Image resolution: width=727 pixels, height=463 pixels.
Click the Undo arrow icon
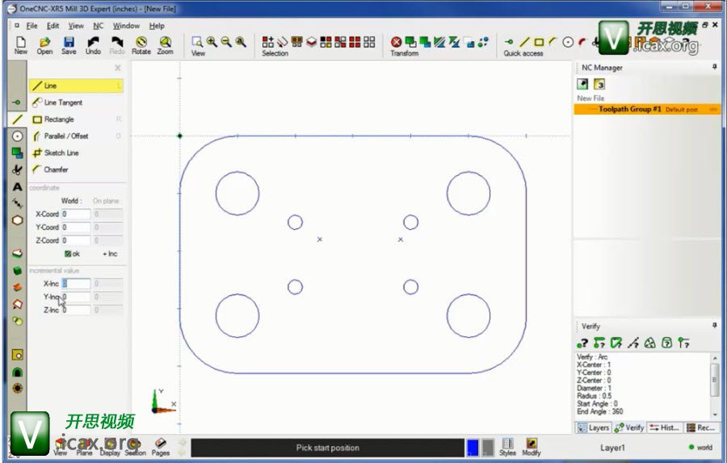point(93,45)
